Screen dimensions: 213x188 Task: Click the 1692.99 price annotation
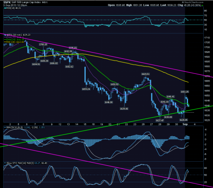tap(68, 51)
